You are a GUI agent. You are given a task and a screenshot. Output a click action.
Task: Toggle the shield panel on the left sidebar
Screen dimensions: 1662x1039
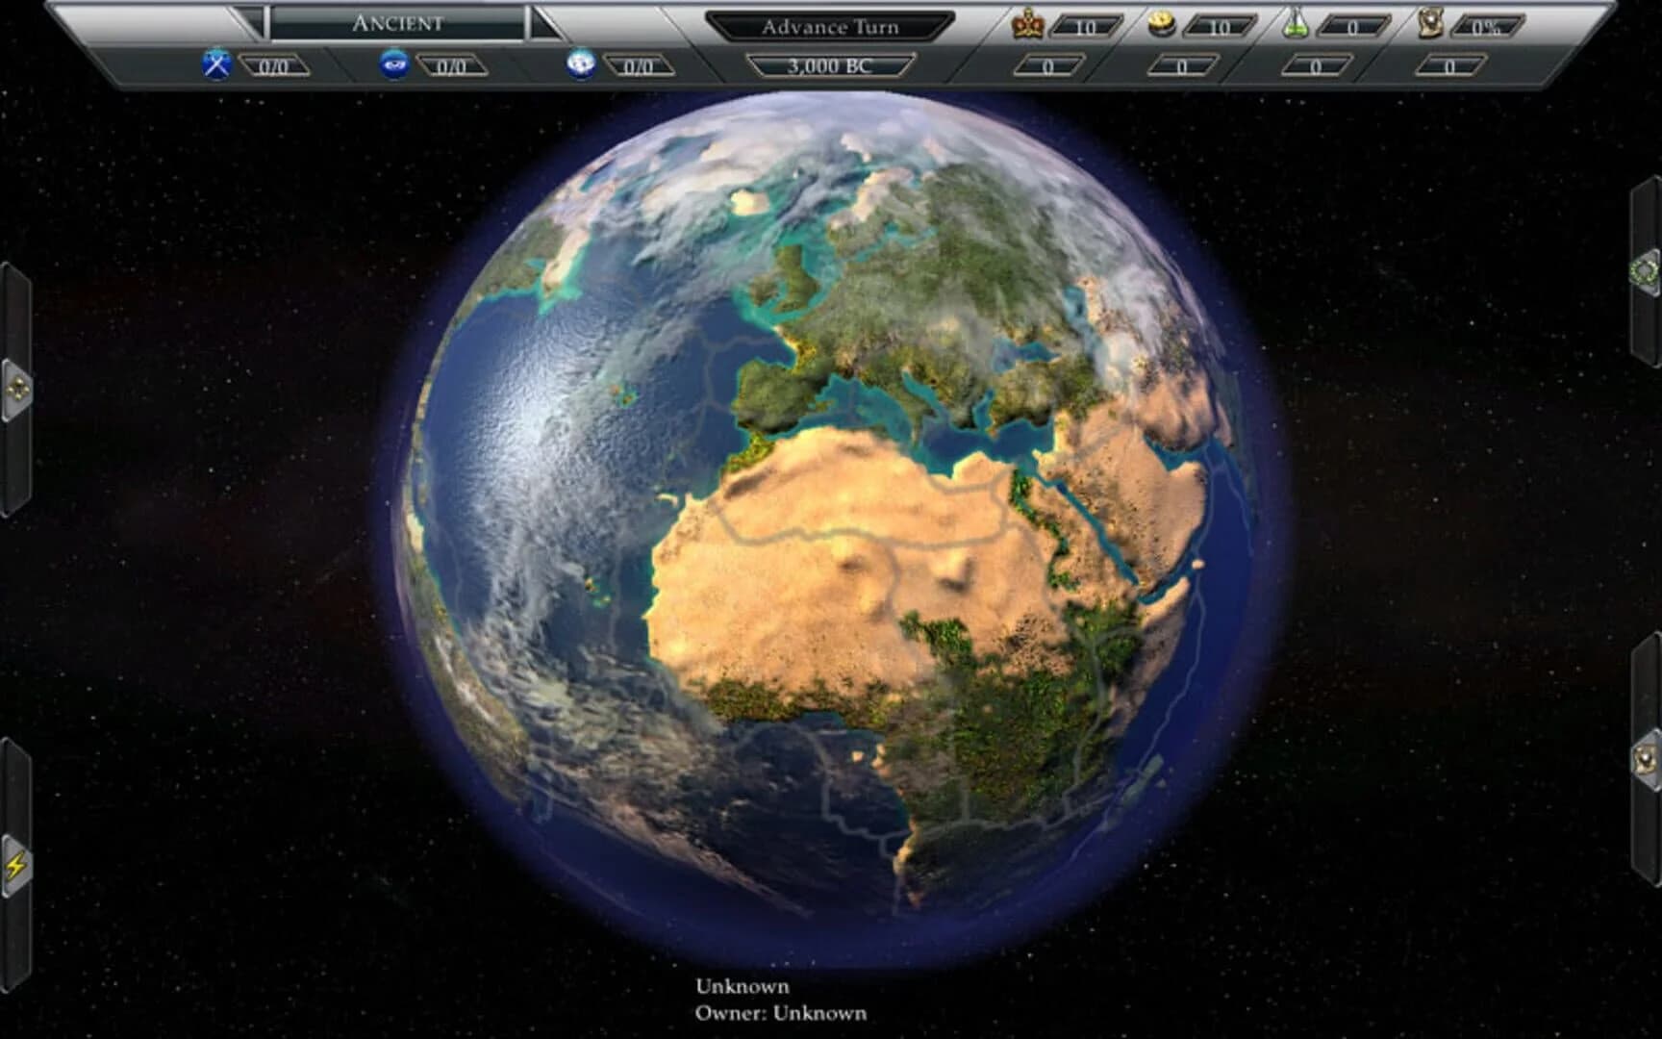point(15,389)
